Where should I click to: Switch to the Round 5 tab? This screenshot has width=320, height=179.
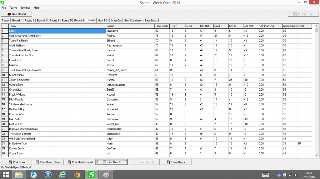point(67,21)
